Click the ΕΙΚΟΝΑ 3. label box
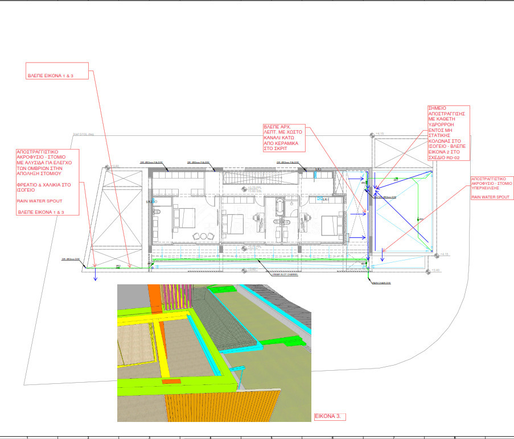Image resolution: width=514 pixels, height=439 pixels. point(329,416)
